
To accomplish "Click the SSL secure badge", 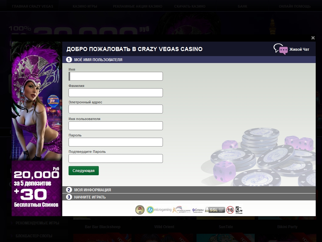I will coord(215,210).
